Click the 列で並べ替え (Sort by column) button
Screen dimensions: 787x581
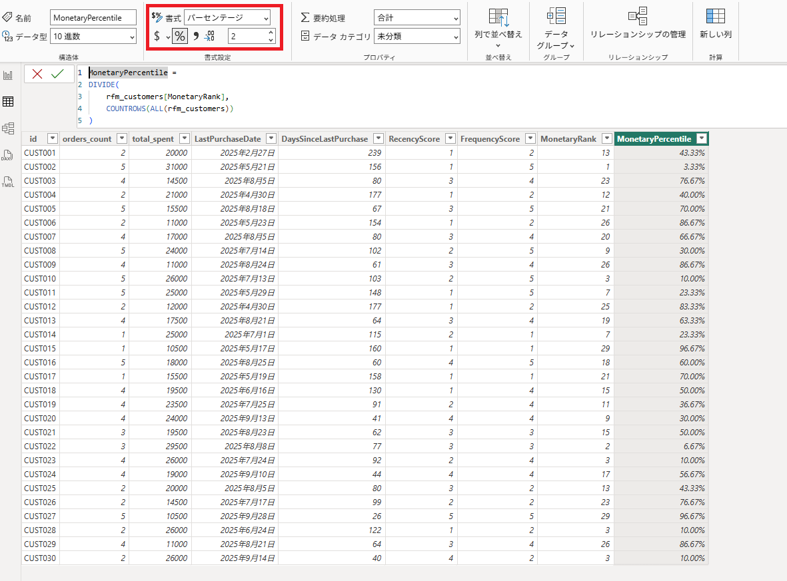pyautogui.click(x=498, y=25)
